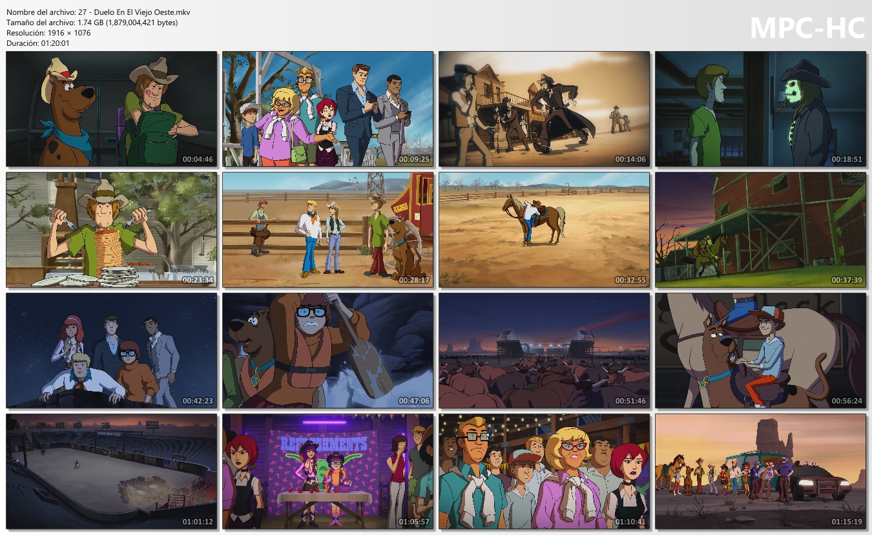Open the thumbnail at 00:09:25
The image size is (872, 535).
(328, 109)
